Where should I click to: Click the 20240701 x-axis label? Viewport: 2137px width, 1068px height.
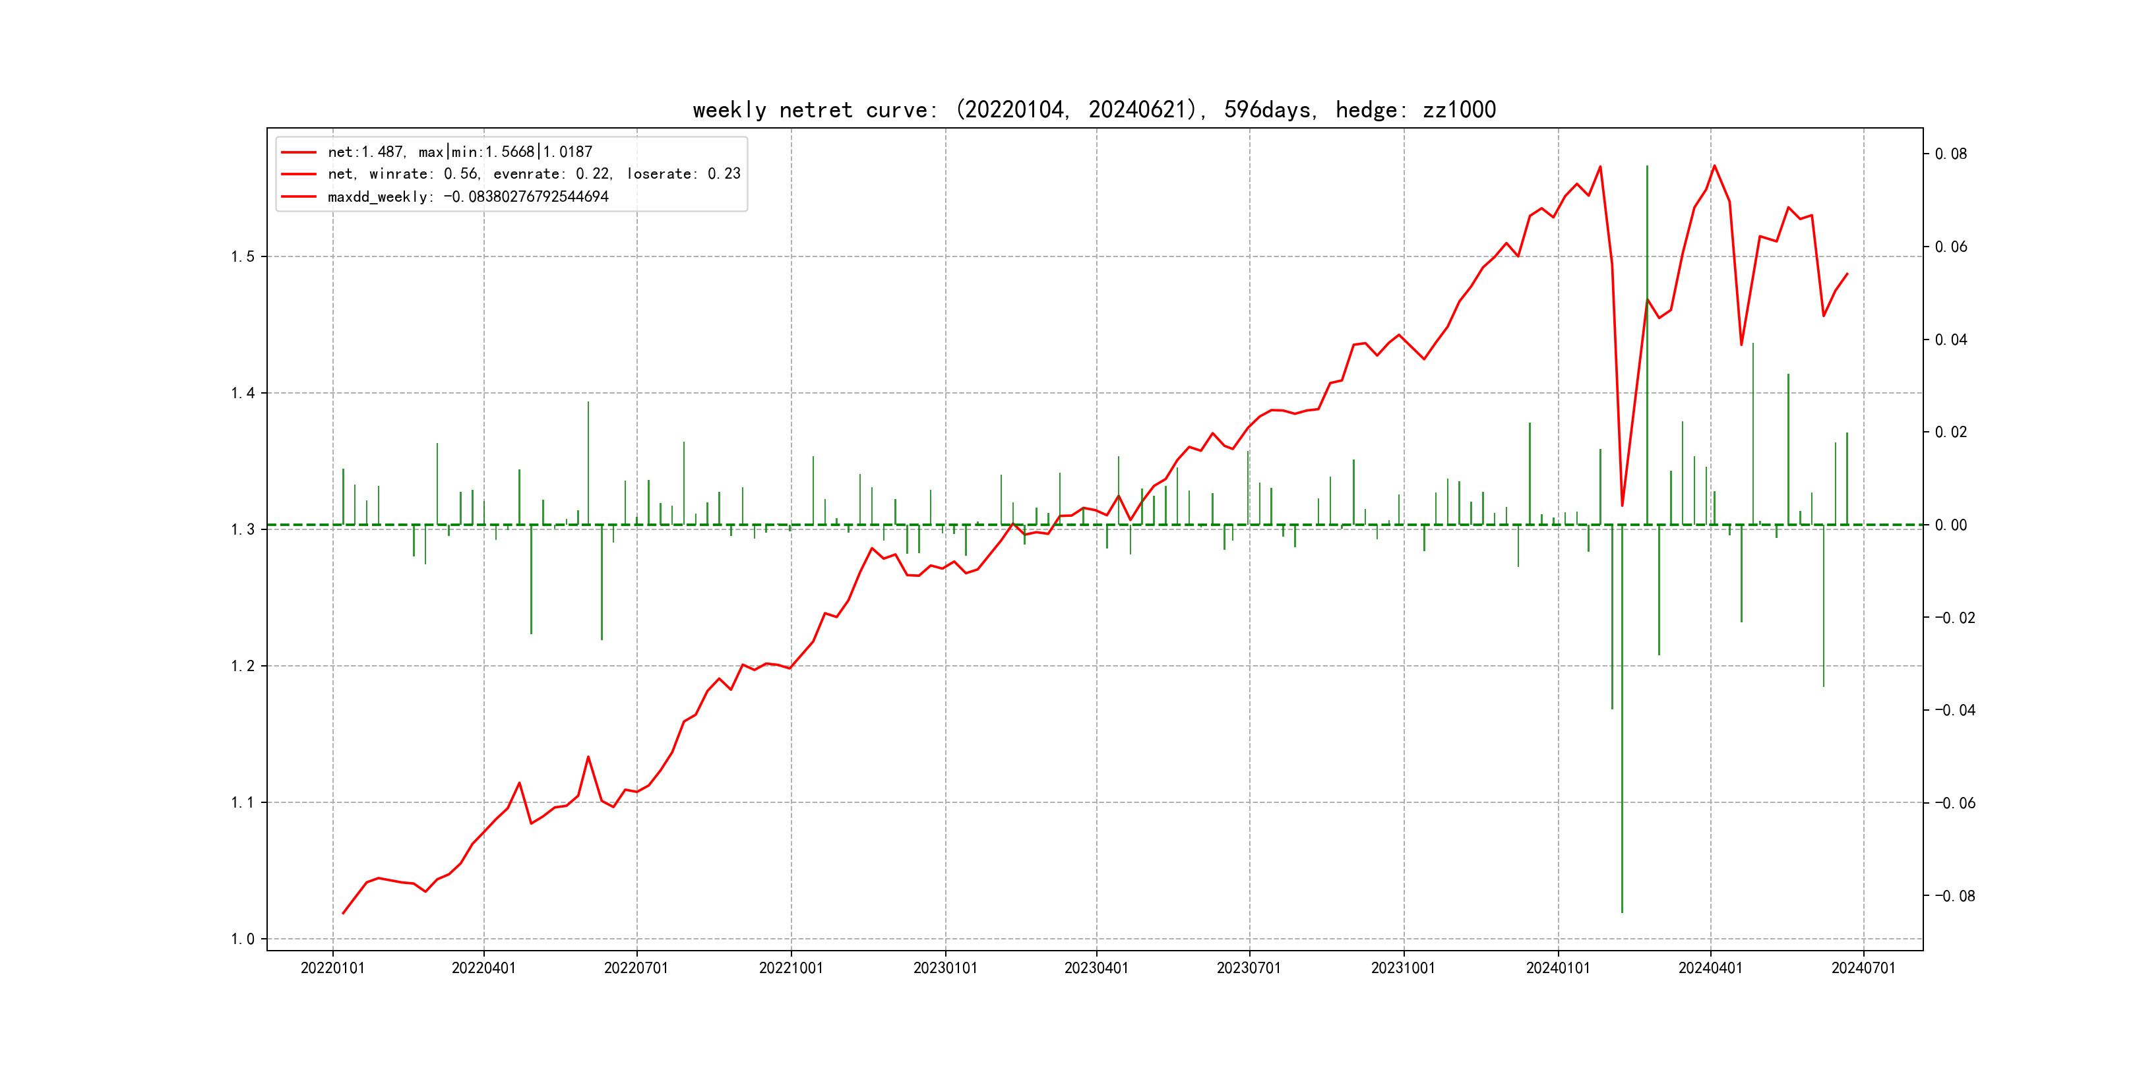click(x=1863, y=968)
